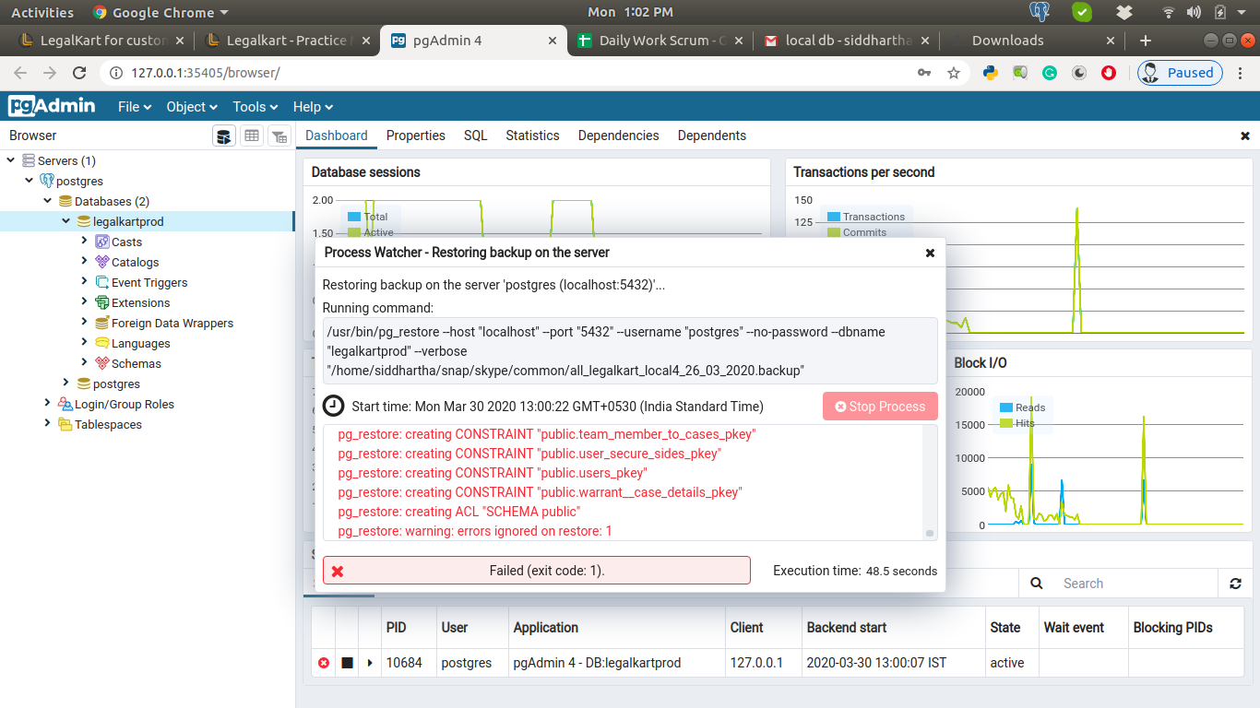This screenshot has width=1260, height=708.
Task: Bookmark this page with star icon
Action: pyautogui.click(x=954, y=73)
